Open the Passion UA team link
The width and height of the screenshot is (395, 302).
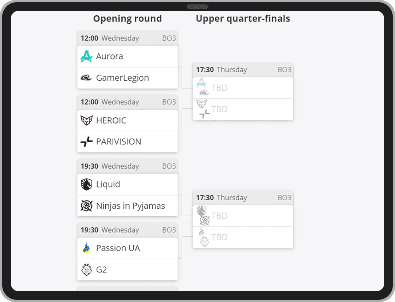coord(118,248)
